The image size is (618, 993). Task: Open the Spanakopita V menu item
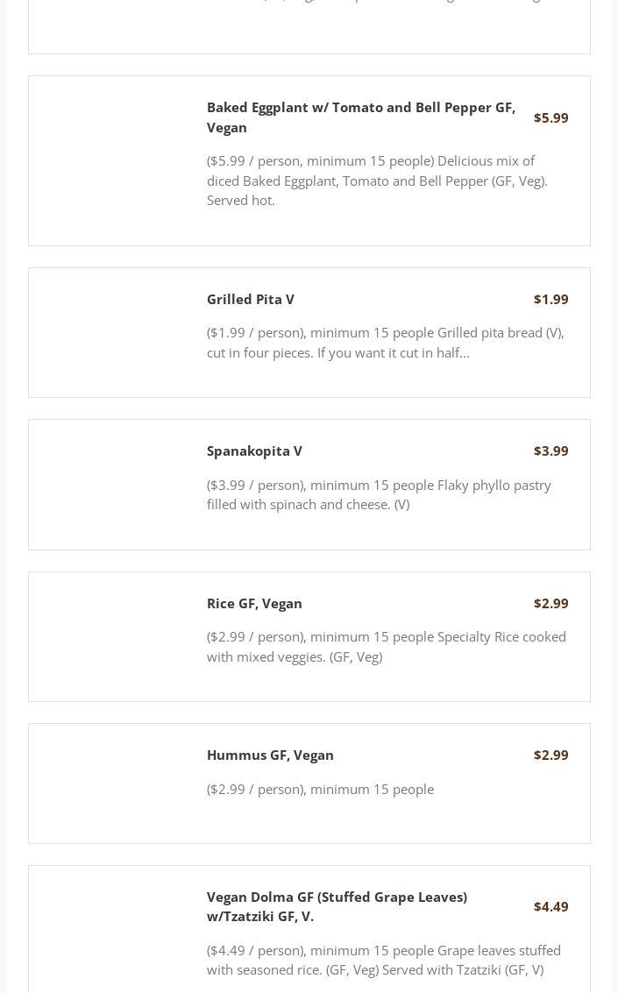click(254, 450)
